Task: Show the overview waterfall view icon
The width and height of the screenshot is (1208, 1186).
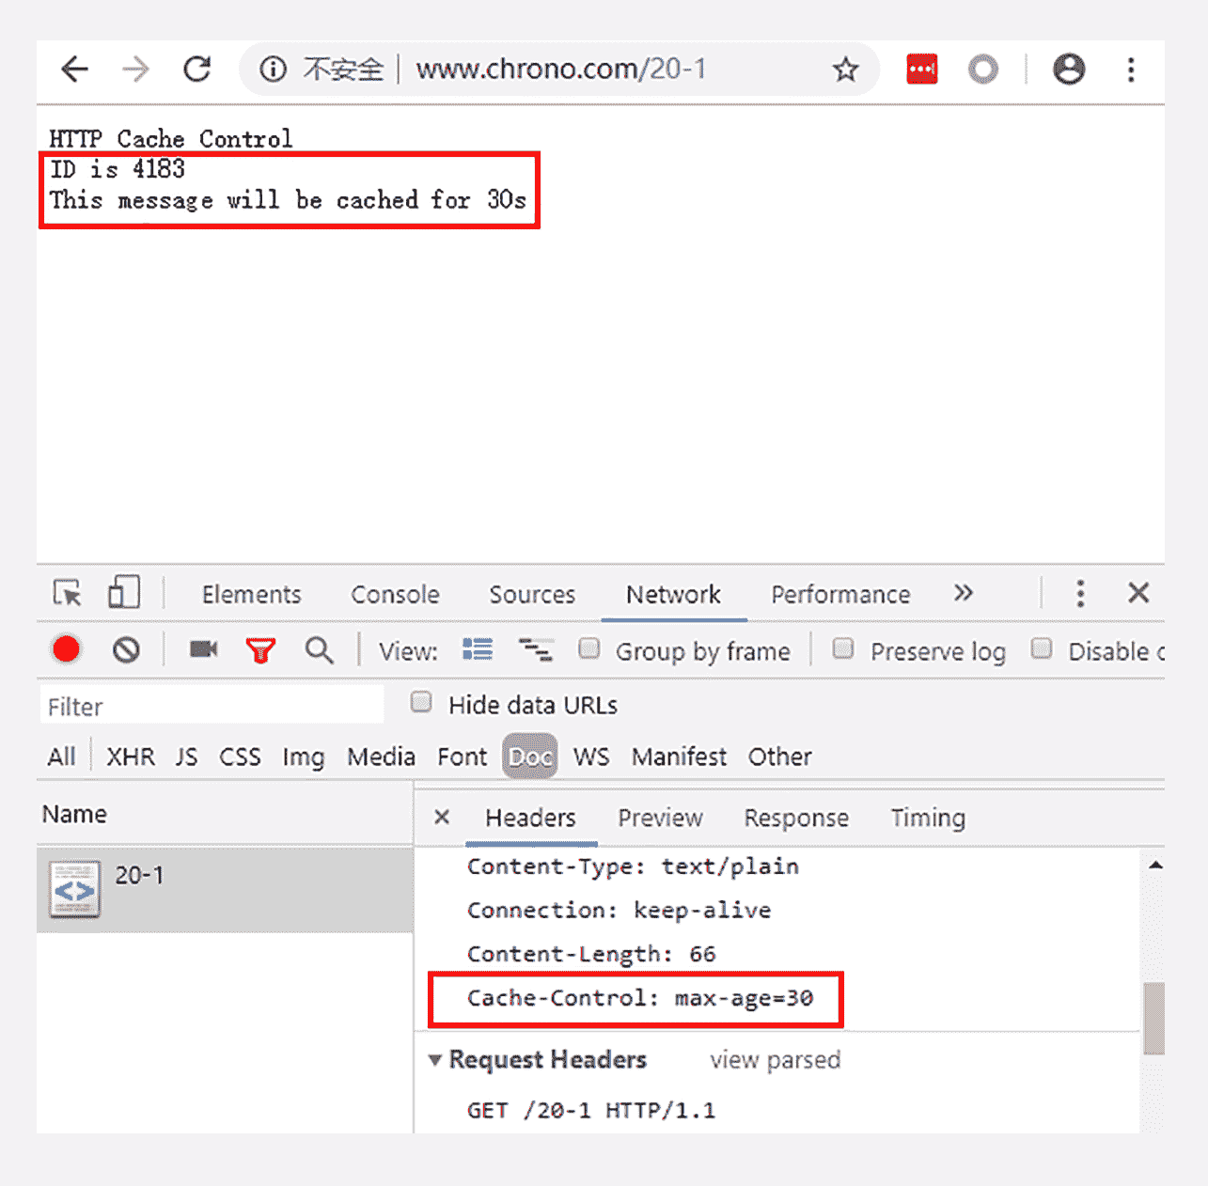Action: coord(536,649)
